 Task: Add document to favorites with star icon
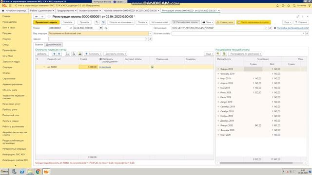click(49, 17)
